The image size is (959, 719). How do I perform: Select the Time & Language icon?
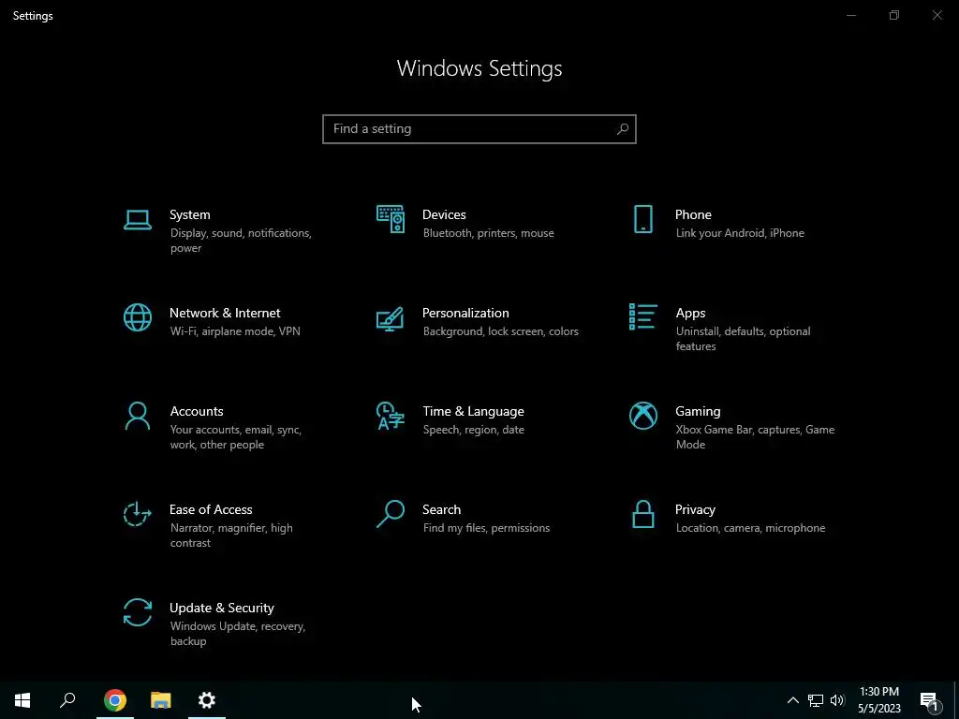391,416
